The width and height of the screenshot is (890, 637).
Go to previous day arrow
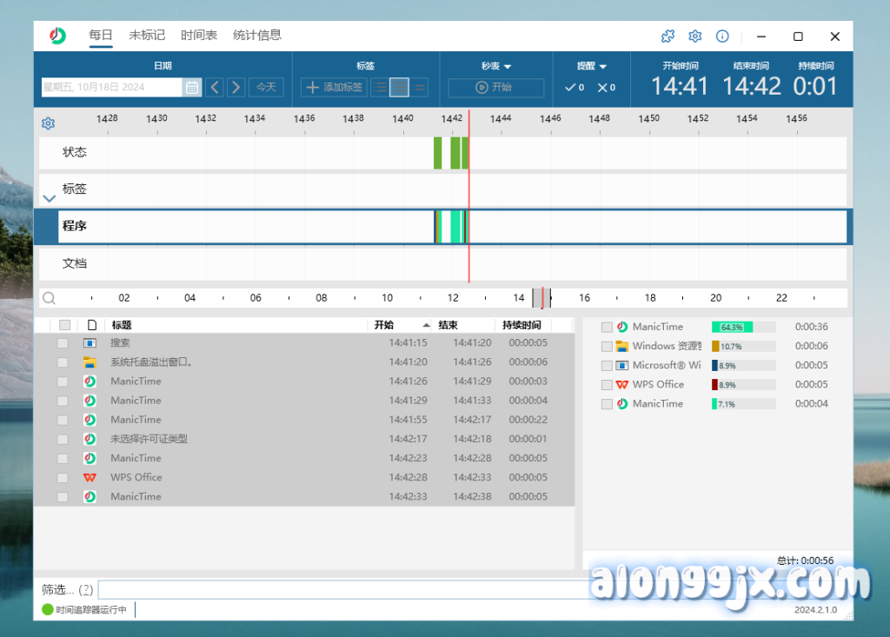point(215,87)
